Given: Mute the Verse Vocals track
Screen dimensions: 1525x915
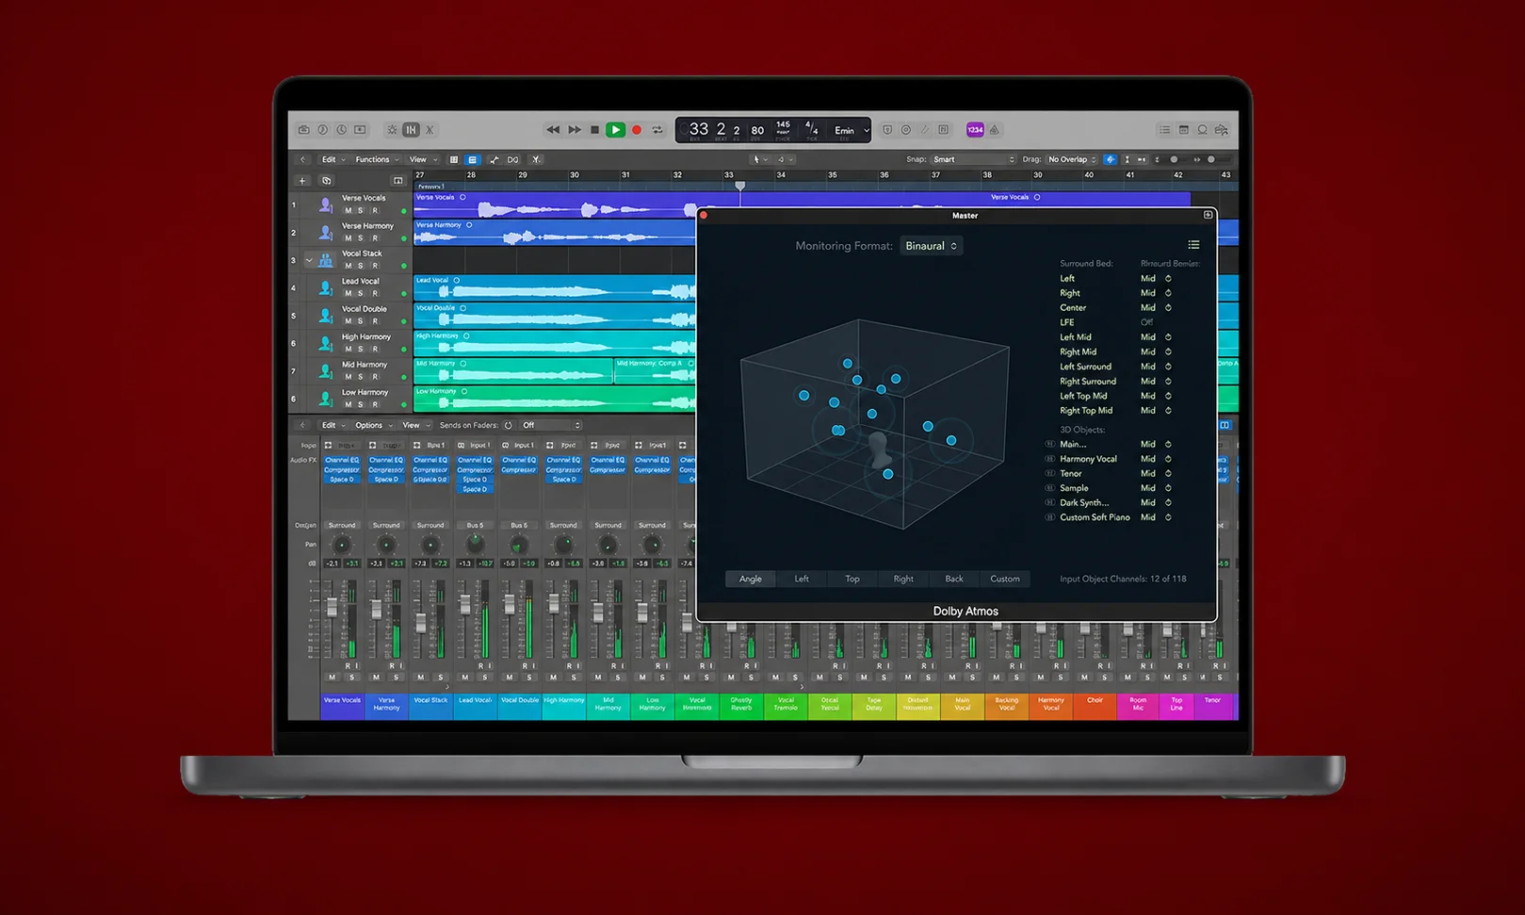Looking at the screenshot, I should (x=348, y=210).
